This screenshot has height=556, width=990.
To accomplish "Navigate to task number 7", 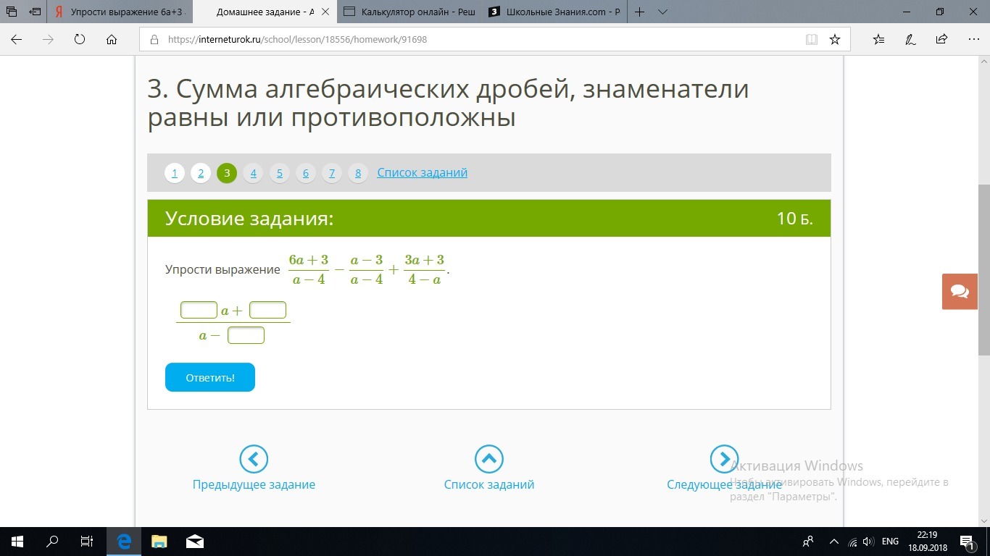I will tap(332, 173).
